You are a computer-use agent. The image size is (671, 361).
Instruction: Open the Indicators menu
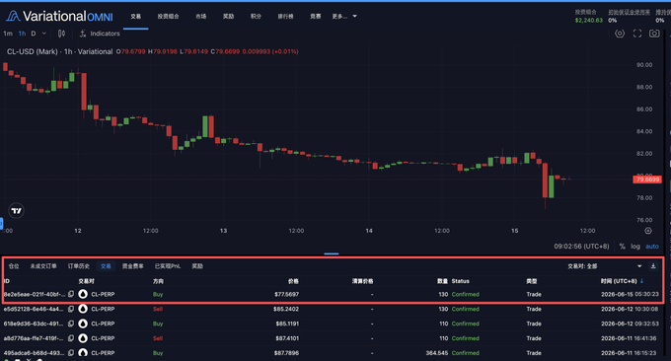[x=100, y=34]
